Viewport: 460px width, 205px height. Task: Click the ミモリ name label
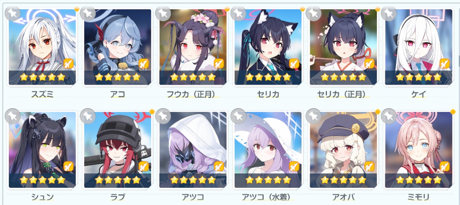click(x=418, y=197)
